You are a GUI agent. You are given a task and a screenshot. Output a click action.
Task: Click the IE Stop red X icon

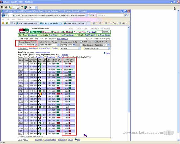click(x=94, y=15)
